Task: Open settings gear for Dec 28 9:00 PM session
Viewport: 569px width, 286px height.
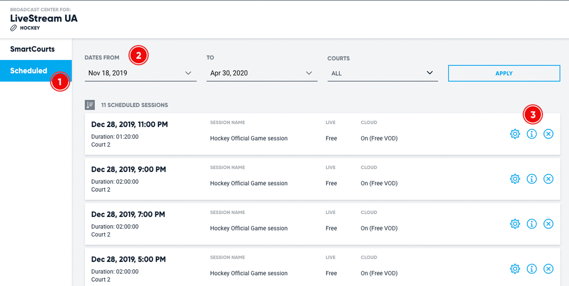Action: 515,178
